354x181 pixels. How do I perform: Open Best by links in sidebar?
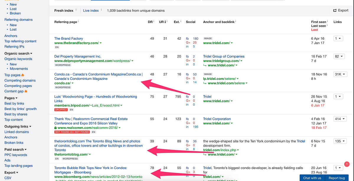coord(14,103)
